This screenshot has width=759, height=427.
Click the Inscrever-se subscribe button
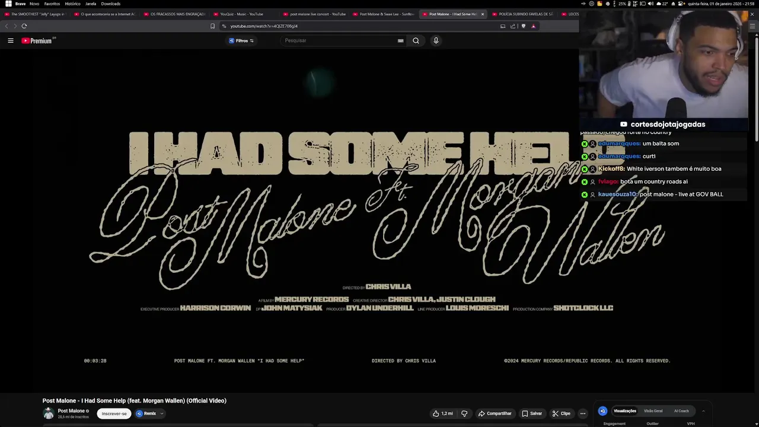point(114,413)
